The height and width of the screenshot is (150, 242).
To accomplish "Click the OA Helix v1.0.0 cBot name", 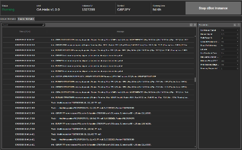I will (48, 10).
